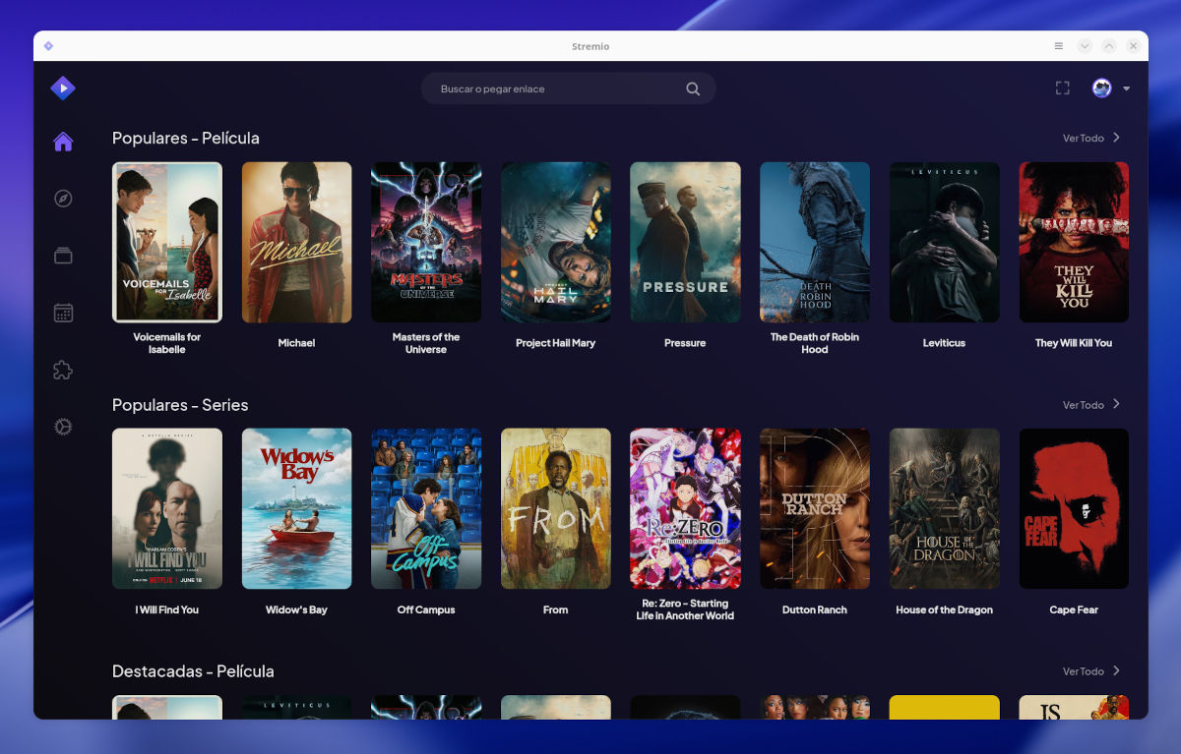This screenshot has height=754, width=1181.
Task: Open Re: Zero series poster
Action: click(x=685, y=508)
